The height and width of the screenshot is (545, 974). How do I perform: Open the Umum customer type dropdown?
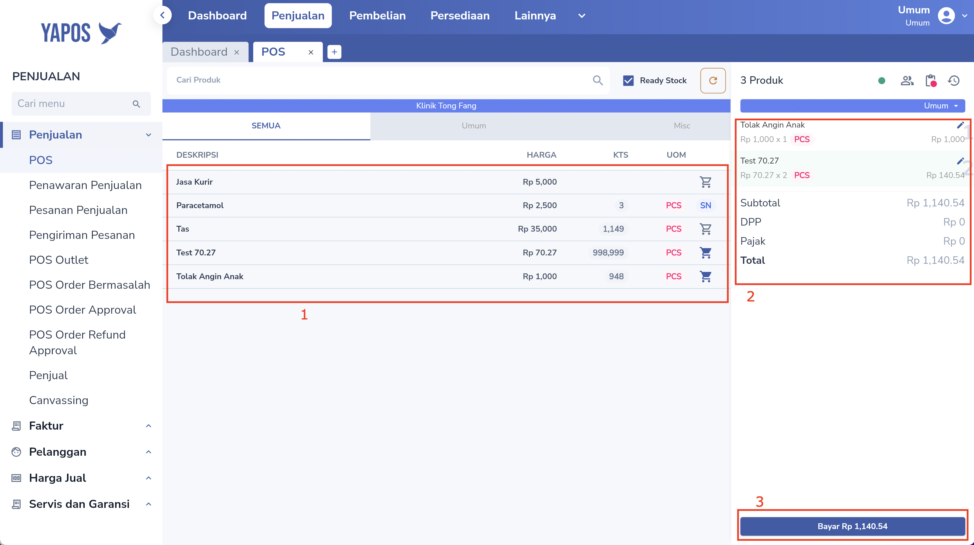[853, 106]
